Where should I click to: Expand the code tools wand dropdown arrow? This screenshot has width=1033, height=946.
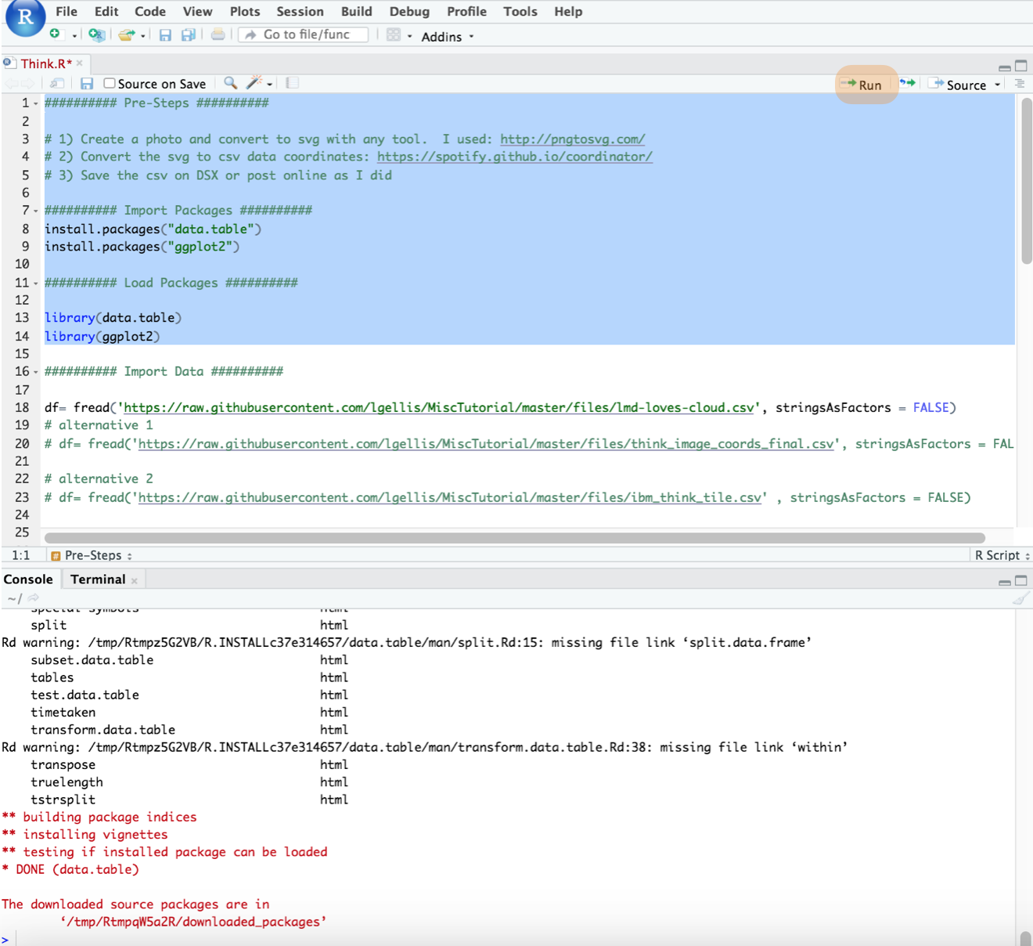270,85
